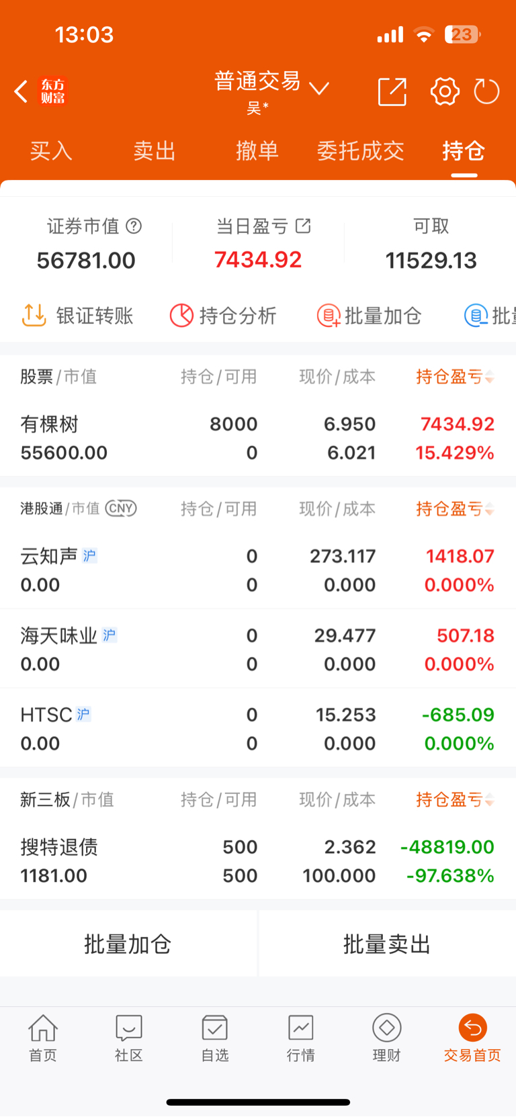Open the 搜特退债 holding row

click(x=258, y=861)
